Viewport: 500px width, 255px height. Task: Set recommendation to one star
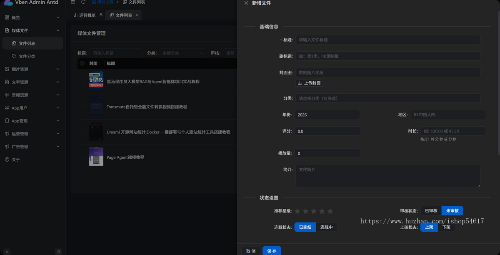pos(297,211)
